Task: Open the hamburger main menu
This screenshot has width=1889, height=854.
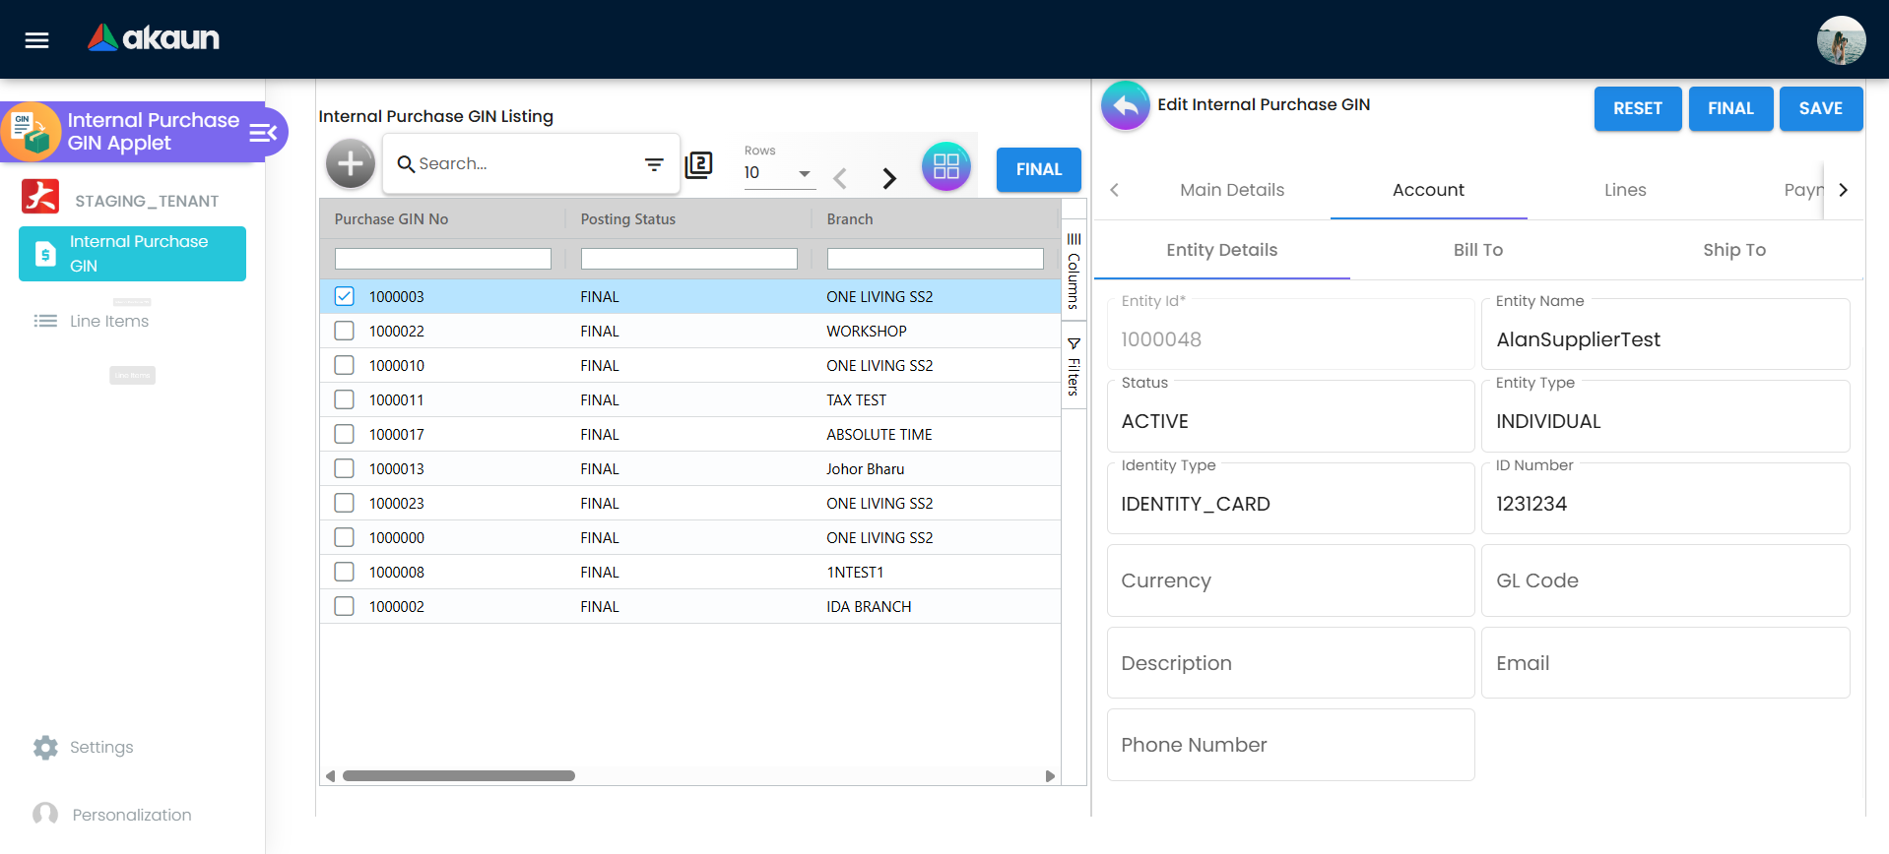Action: pyautogui.click(x=36, y=40)
